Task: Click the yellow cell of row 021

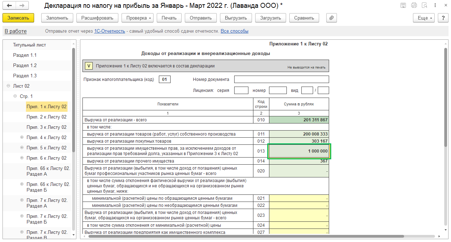Action: pyautogui.click(x=299, y=198)
